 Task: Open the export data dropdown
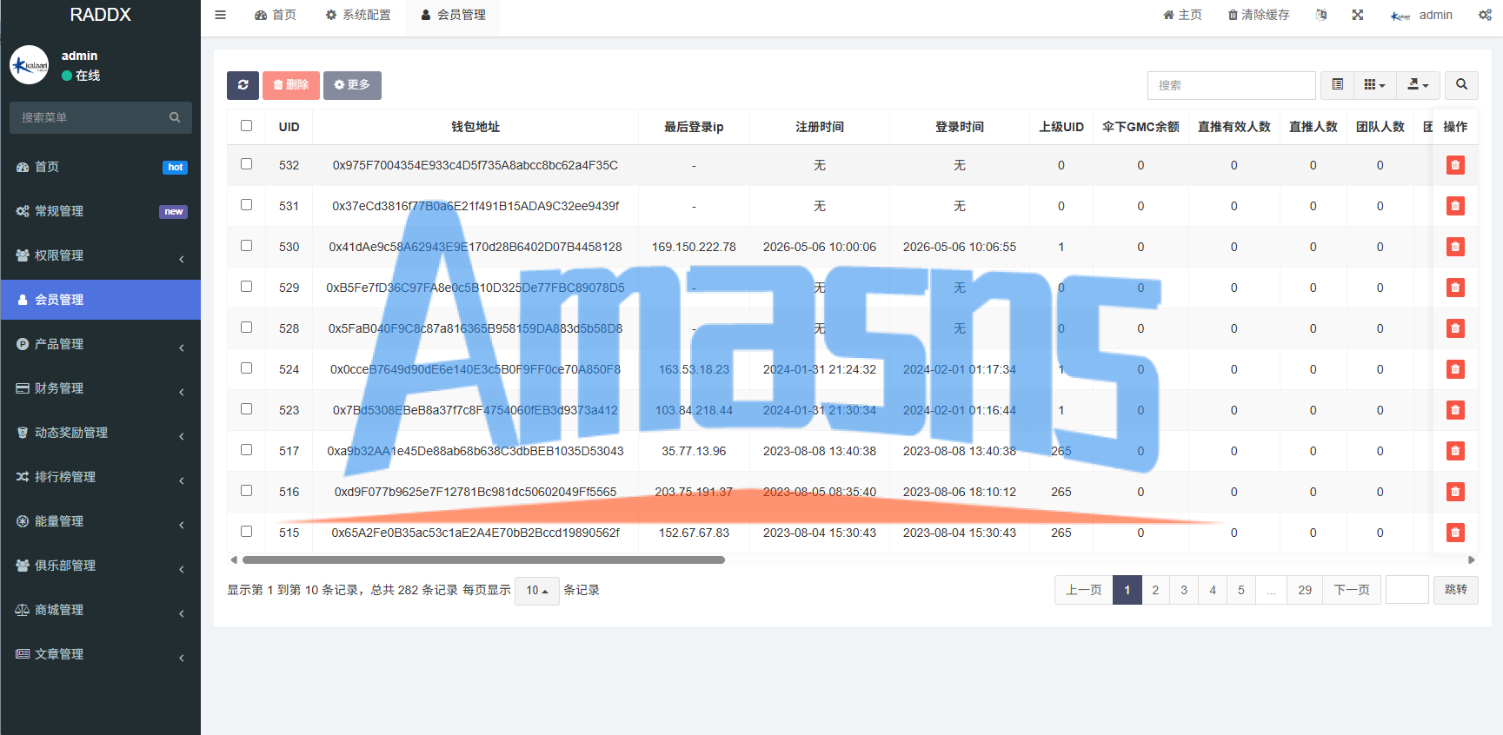point(1418,85)
